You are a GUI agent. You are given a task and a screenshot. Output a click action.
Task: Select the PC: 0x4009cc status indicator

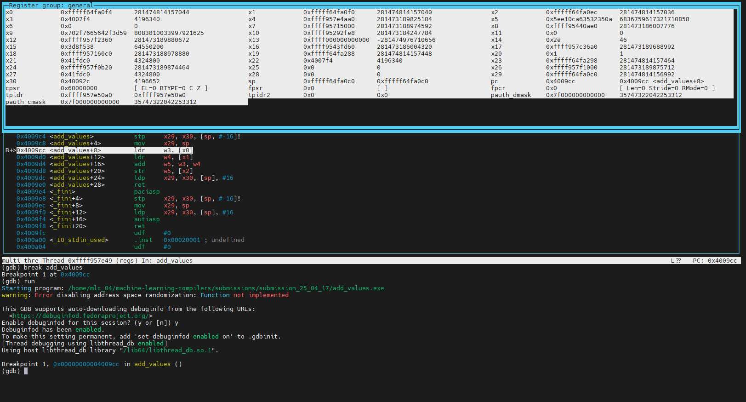[715, 261]
